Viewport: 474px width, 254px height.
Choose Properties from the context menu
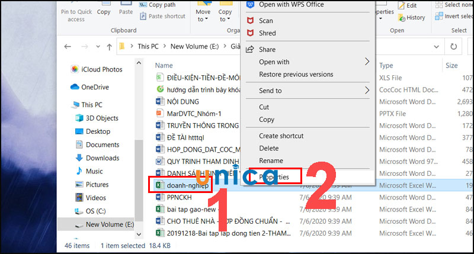[x=276, y=176]
